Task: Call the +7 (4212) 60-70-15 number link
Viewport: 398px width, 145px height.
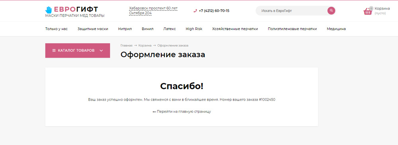Action: tap(214, 11)
